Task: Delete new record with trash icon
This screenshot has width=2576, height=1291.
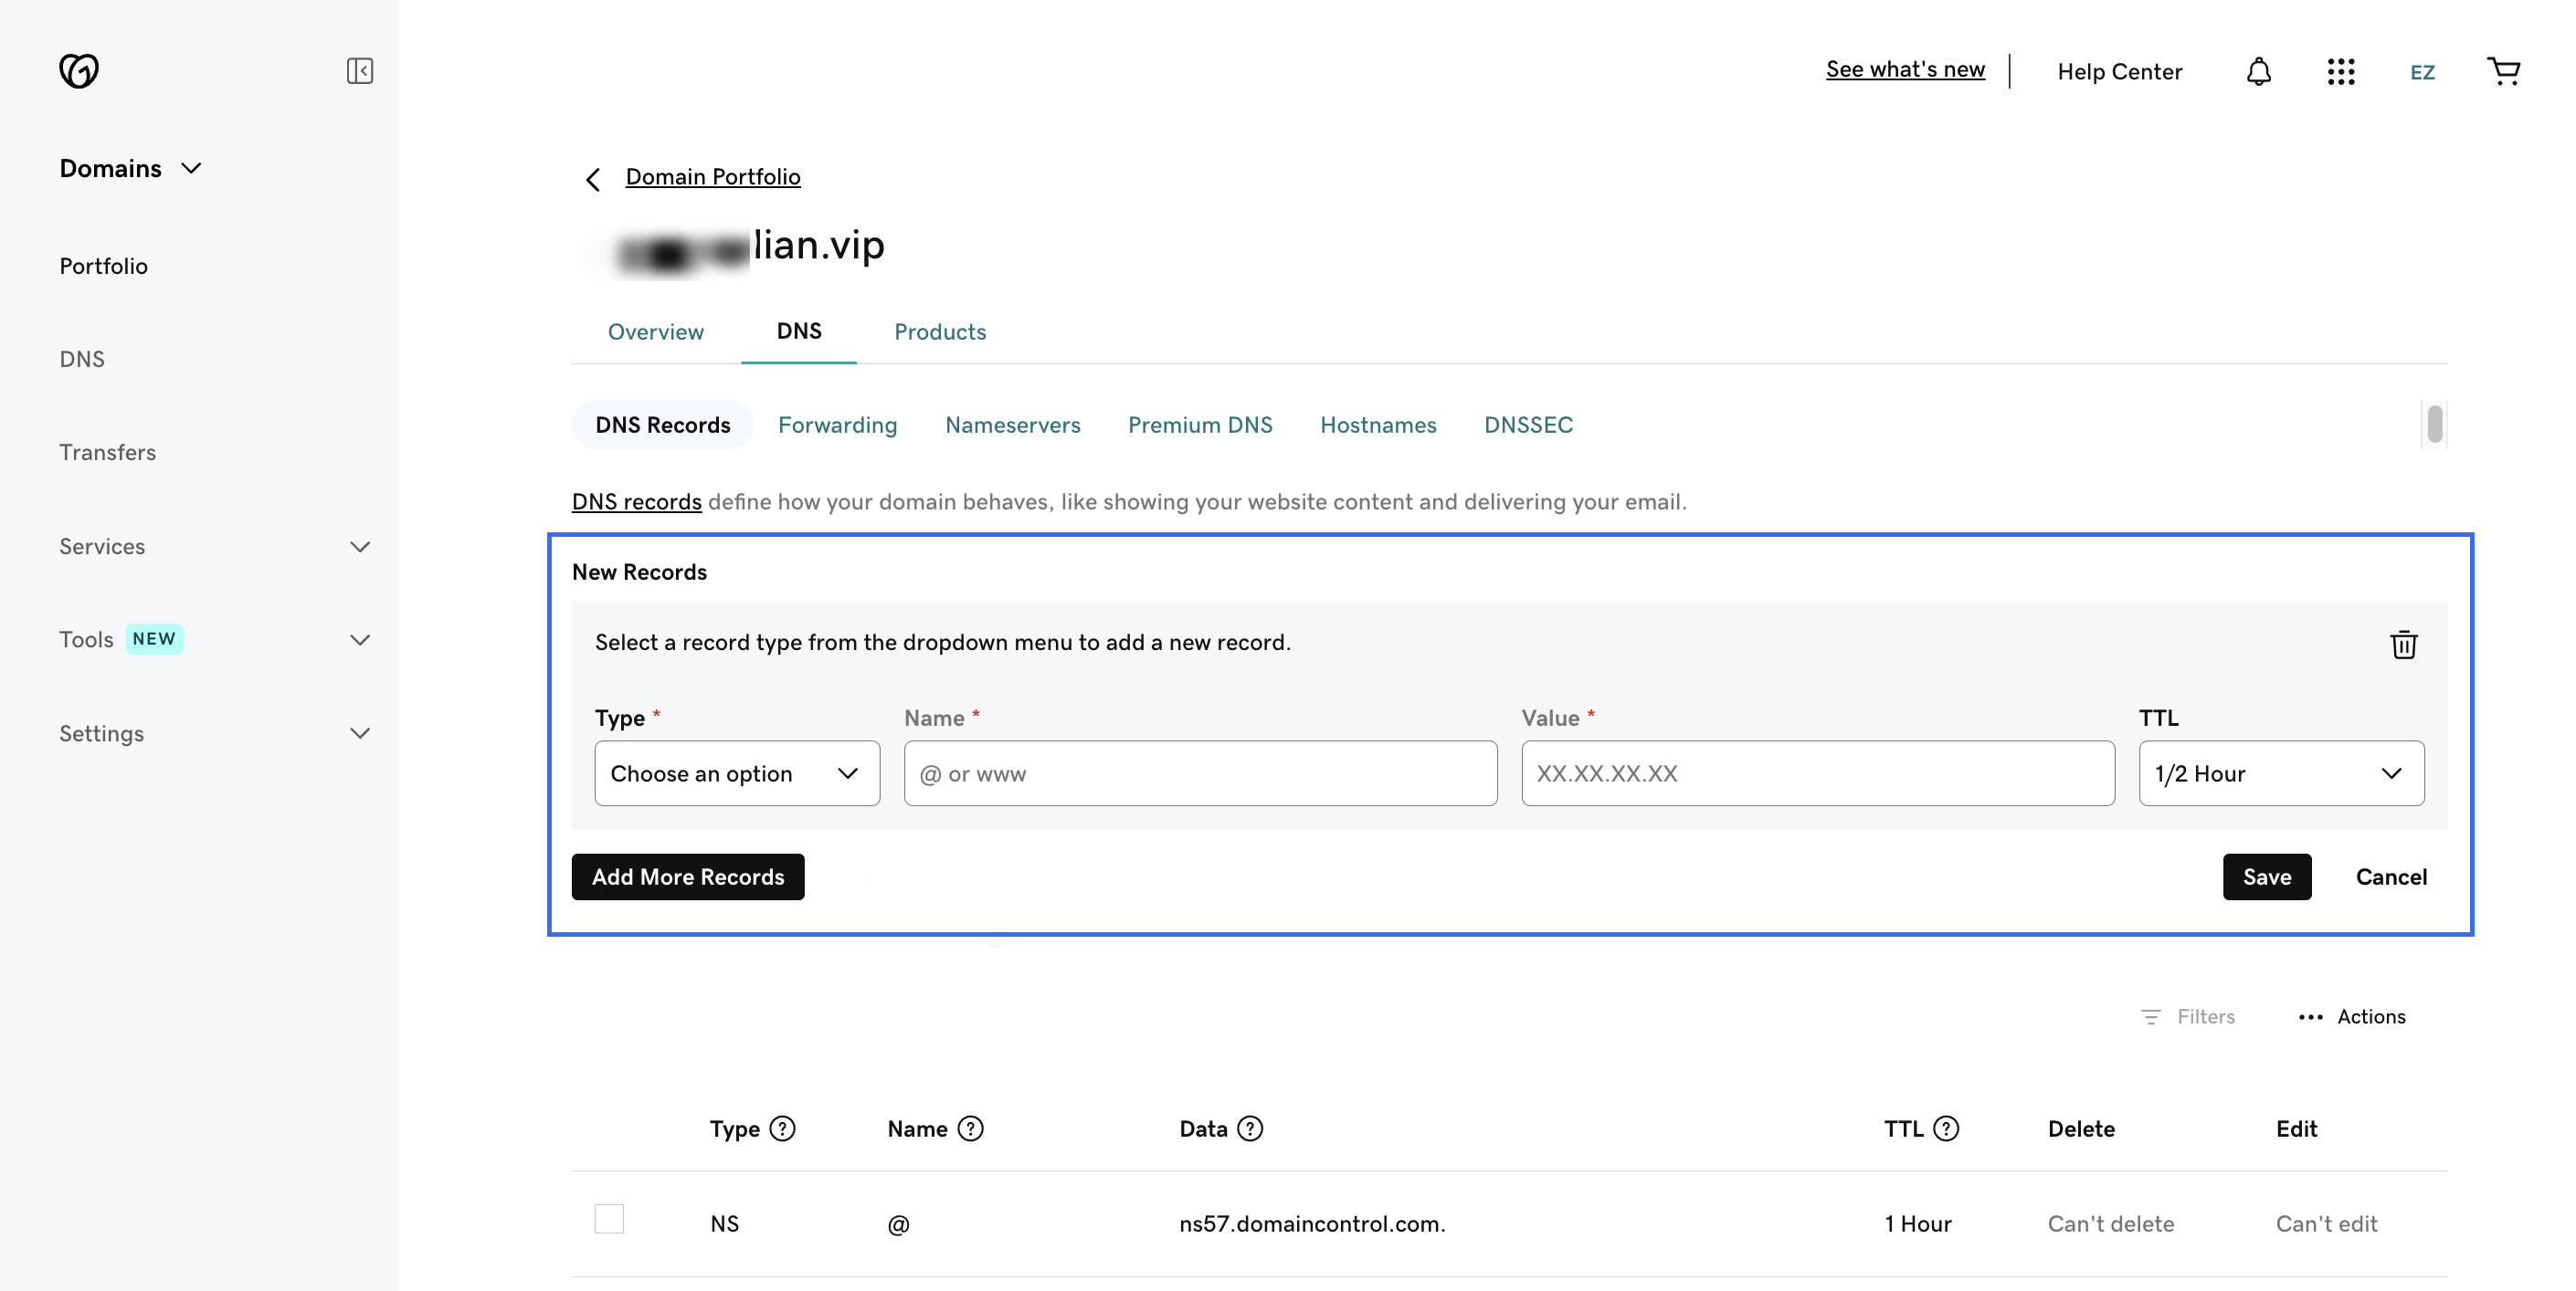Action: [2403, 645]
